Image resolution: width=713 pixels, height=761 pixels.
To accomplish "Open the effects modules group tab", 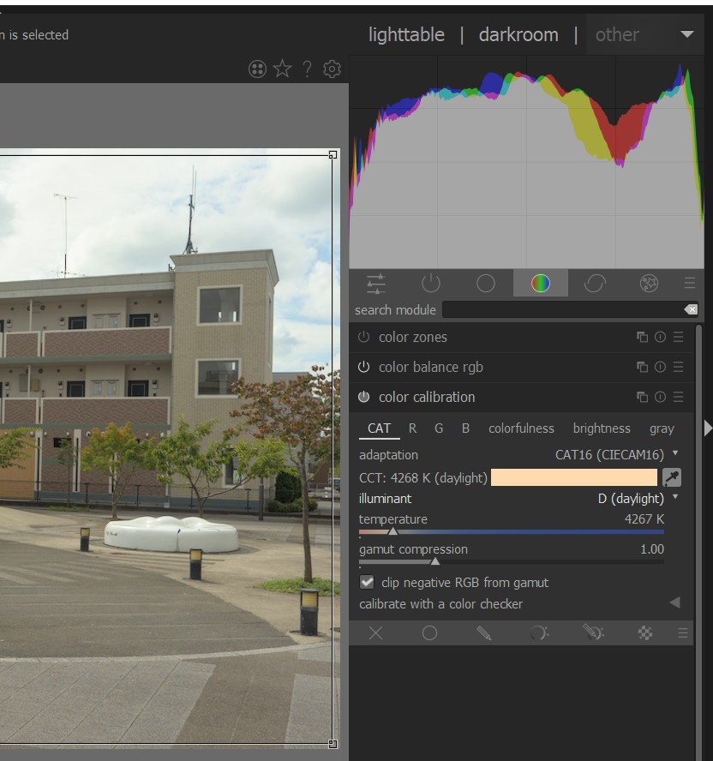I will 649,283.
